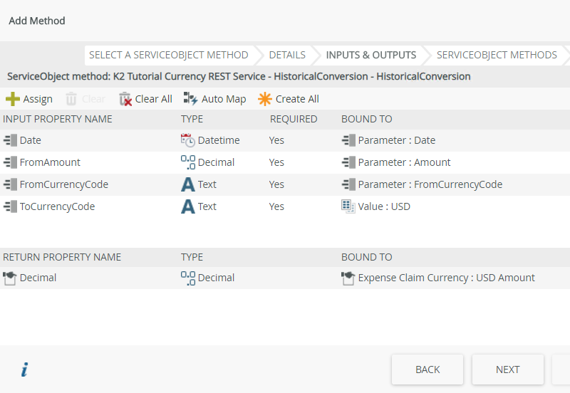Switch to ServiceObject Methods step
The image size is (570, 393).
pyautogui.click(x=497, y=55)
